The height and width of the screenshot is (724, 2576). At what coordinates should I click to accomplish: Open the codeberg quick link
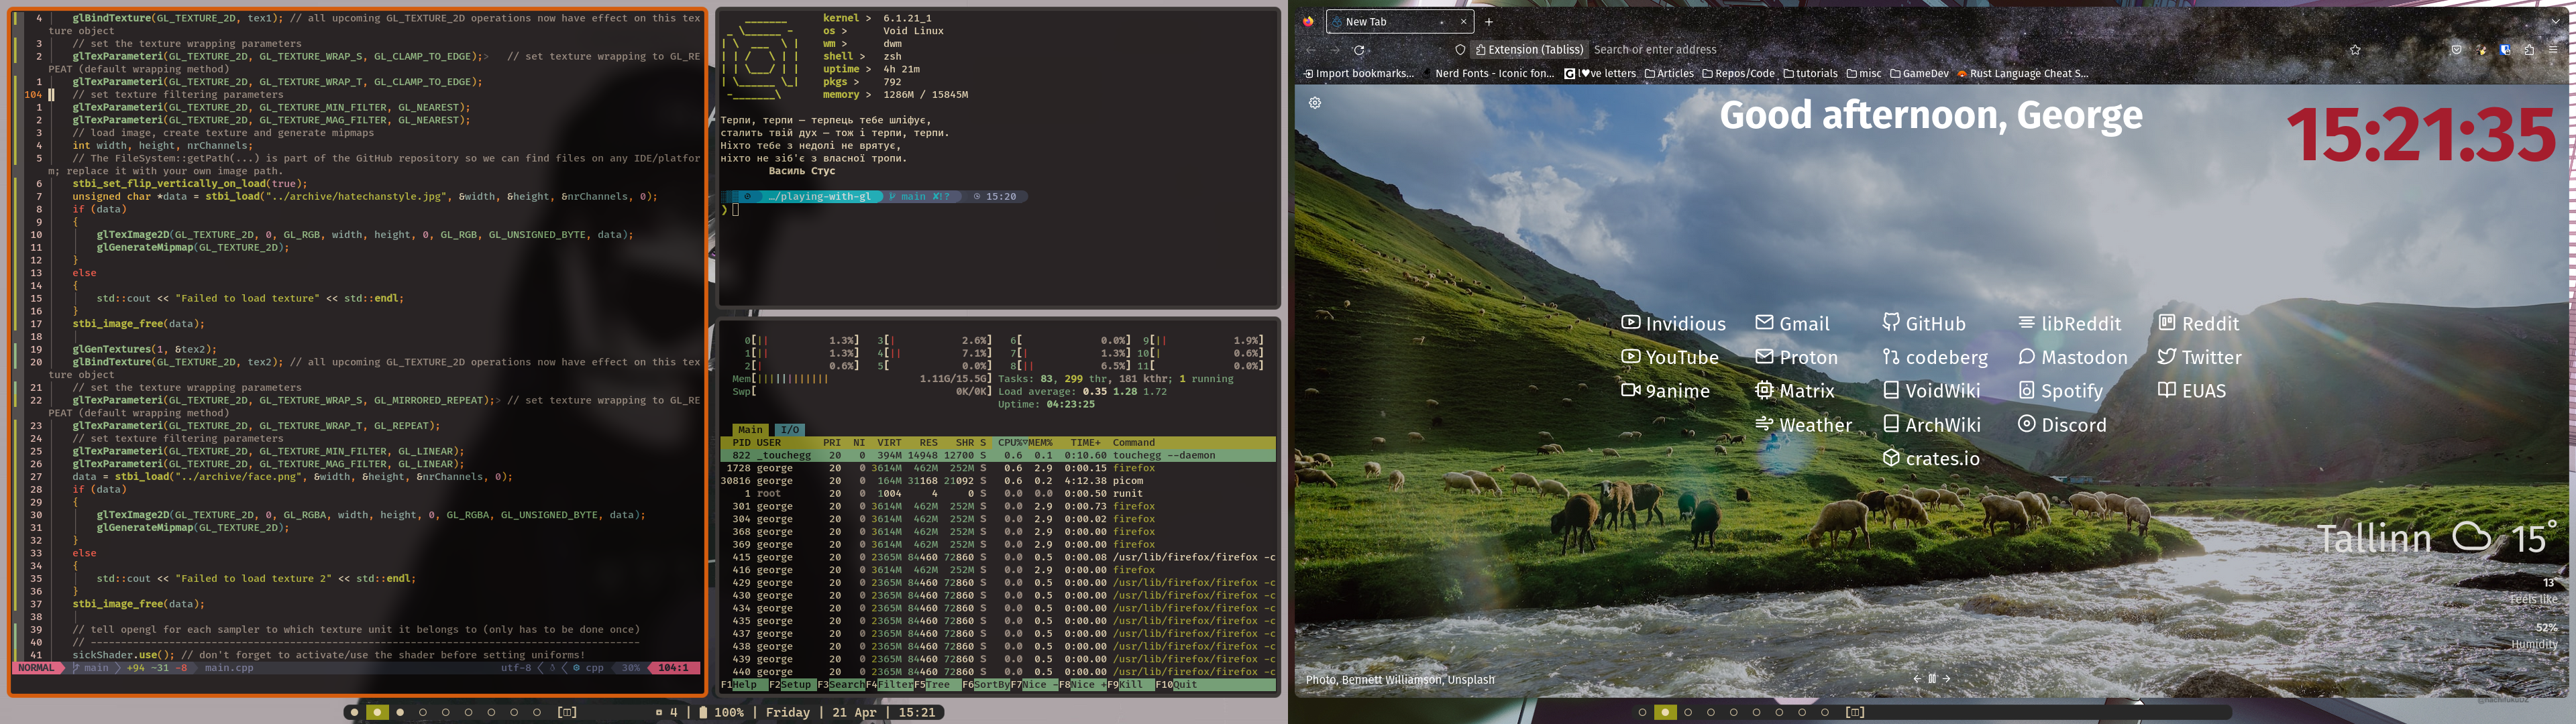(1935, 357)
